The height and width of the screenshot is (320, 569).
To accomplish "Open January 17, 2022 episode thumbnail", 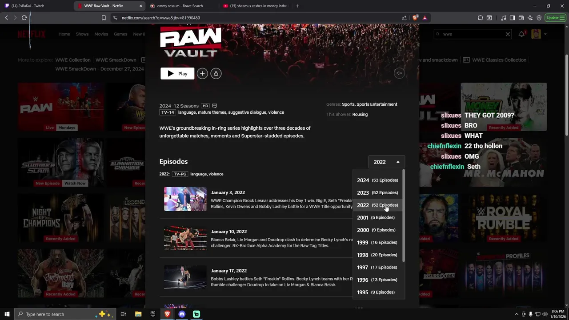I will (x=185, y=277).
